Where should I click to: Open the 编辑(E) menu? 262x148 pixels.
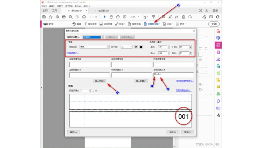pos(52,6)
